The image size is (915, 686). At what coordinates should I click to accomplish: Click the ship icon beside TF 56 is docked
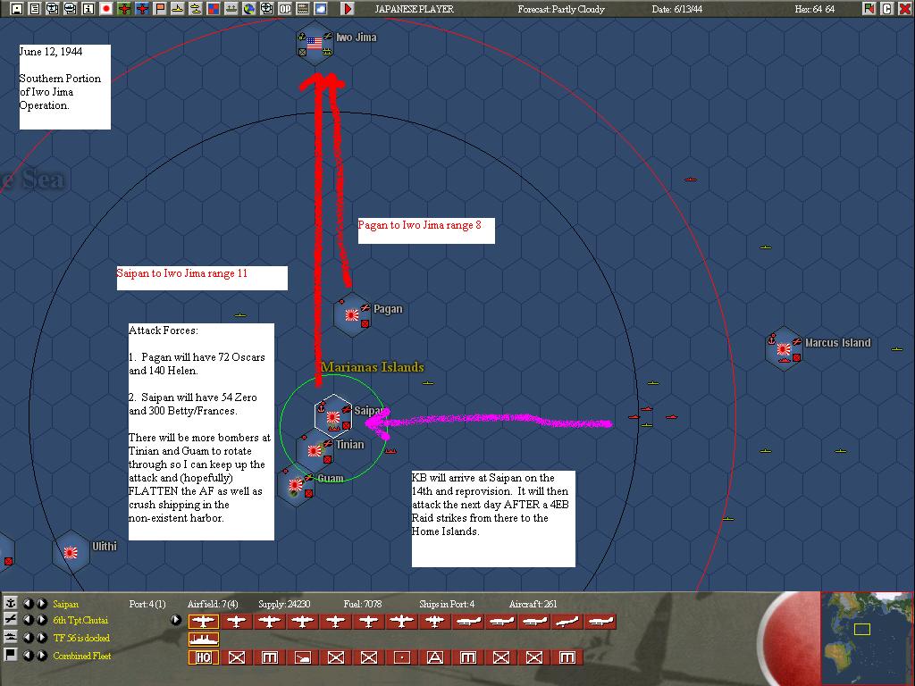(x=10, y=637)
